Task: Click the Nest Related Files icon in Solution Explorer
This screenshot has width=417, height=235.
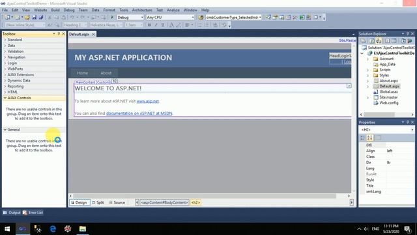Action: [379, 40]
